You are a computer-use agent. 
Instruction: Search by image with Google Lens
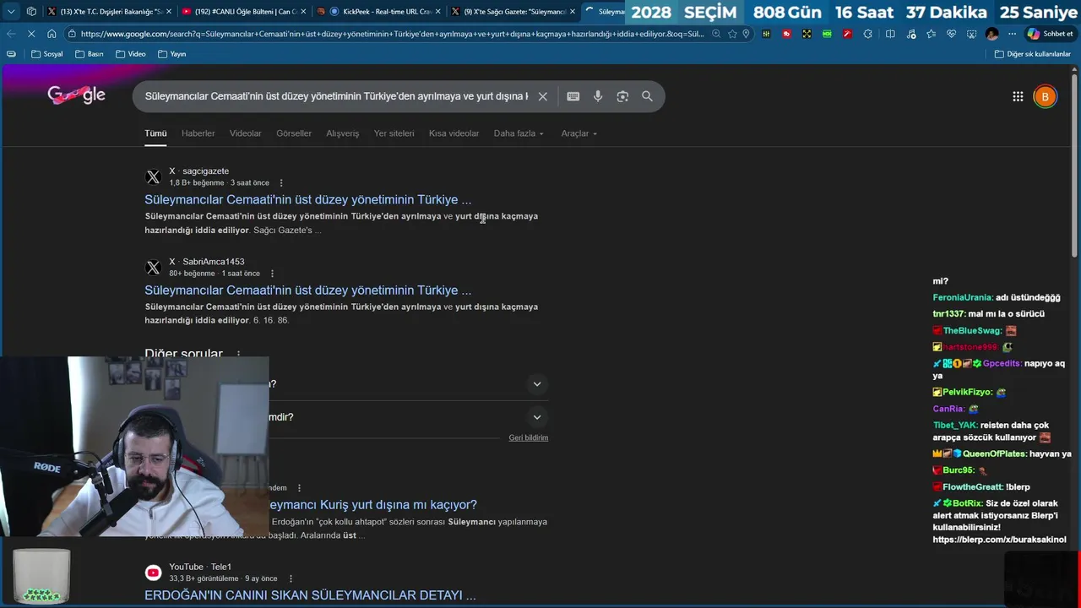[622, 96]
